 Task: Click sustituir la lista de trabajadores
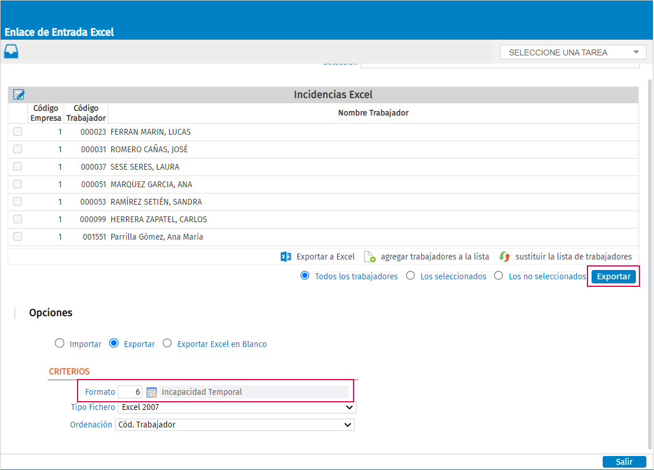click(573, 257)
